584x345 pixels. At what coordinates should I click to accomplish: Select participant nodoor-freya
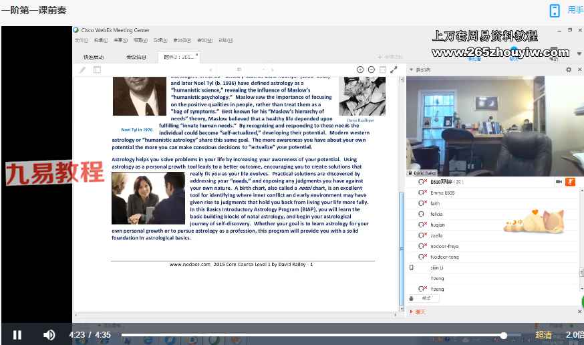444,246
